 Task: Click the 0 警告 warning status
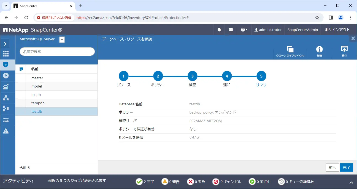tap(171, 182)
